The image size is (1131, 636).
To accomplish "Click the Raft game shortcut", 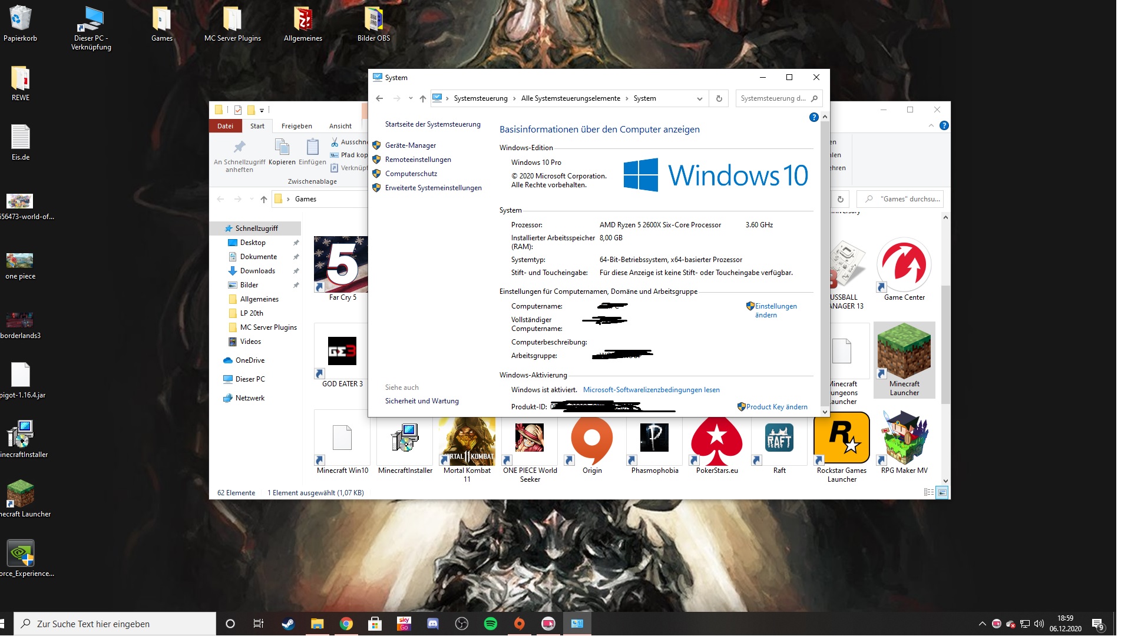I will pyautogui.click(x=779, y=446).
